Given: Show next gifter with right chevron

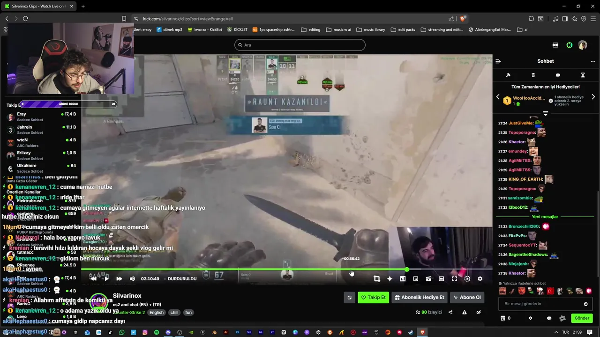Looking at the screenshot, I should point(593,97).
